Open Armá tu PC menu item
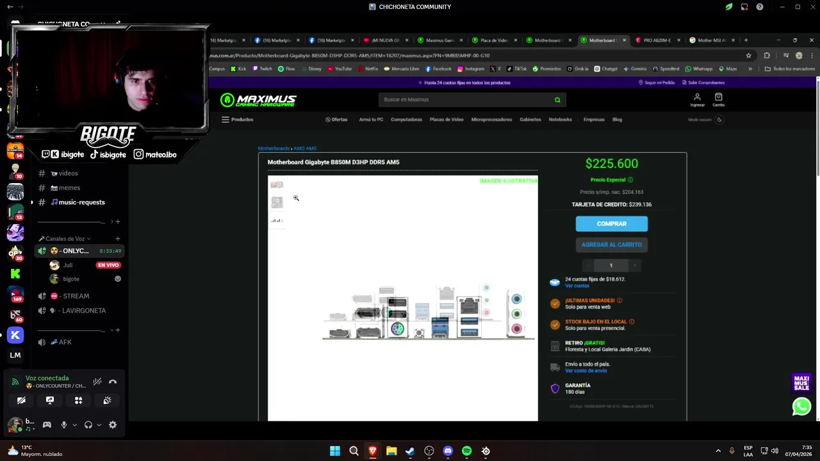 coord(371,120)
